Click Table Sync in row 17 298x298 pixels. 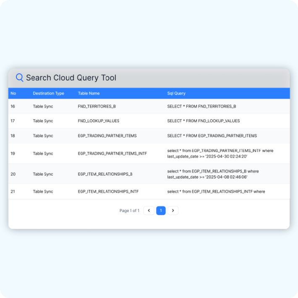43,121
